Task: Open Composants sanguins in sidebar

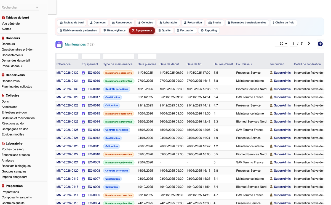Action: point(17,197)
